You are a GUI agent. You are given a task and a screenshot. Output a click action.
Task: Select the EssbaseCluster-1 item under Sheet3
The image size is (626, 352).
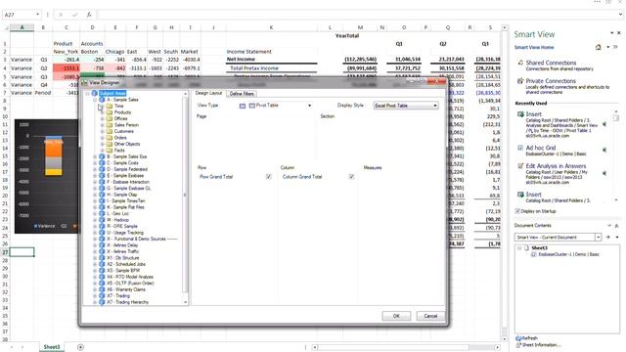pyautogui.click(x=568, y=254)
